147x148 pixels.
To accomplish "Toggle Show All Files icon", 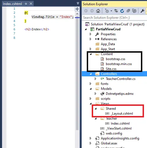I will pyautogui.click(x=134, y=11).
